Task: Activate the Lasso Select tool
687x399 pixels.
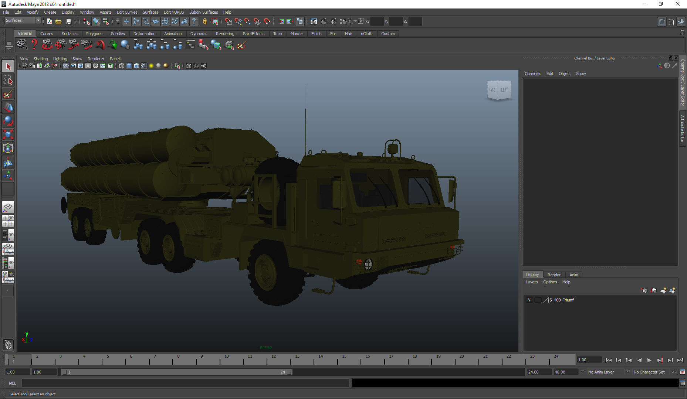Action: [8, 80]
